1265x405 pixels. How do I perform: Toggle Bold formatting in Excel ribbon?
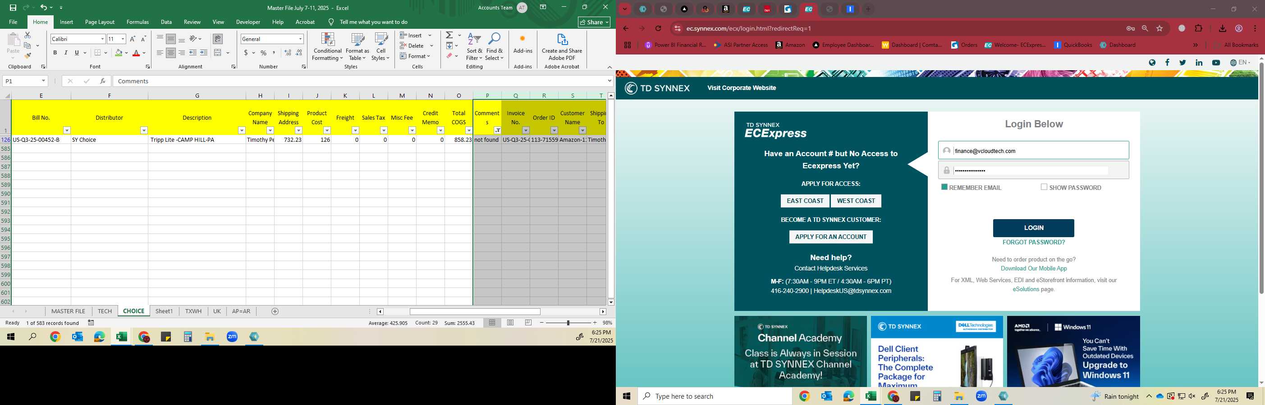click(x=55, y=53)
